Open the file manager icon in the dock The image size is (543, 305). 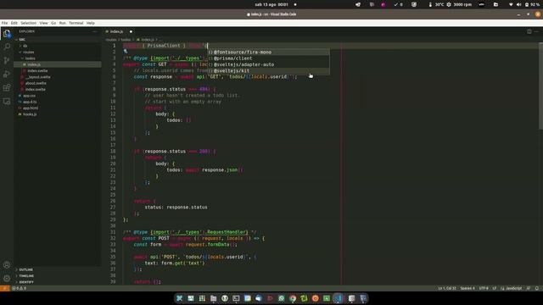click(213, 298)
